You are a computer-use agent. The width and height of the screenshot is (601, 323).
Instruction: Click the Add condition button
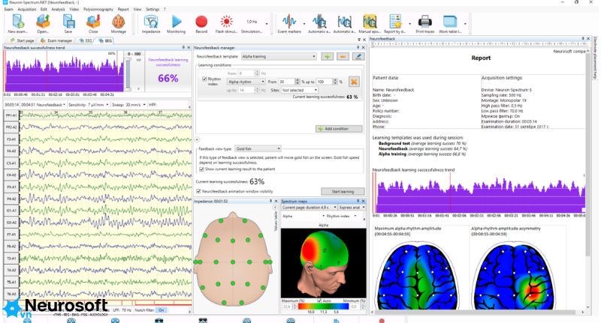[x=339, y=129]
